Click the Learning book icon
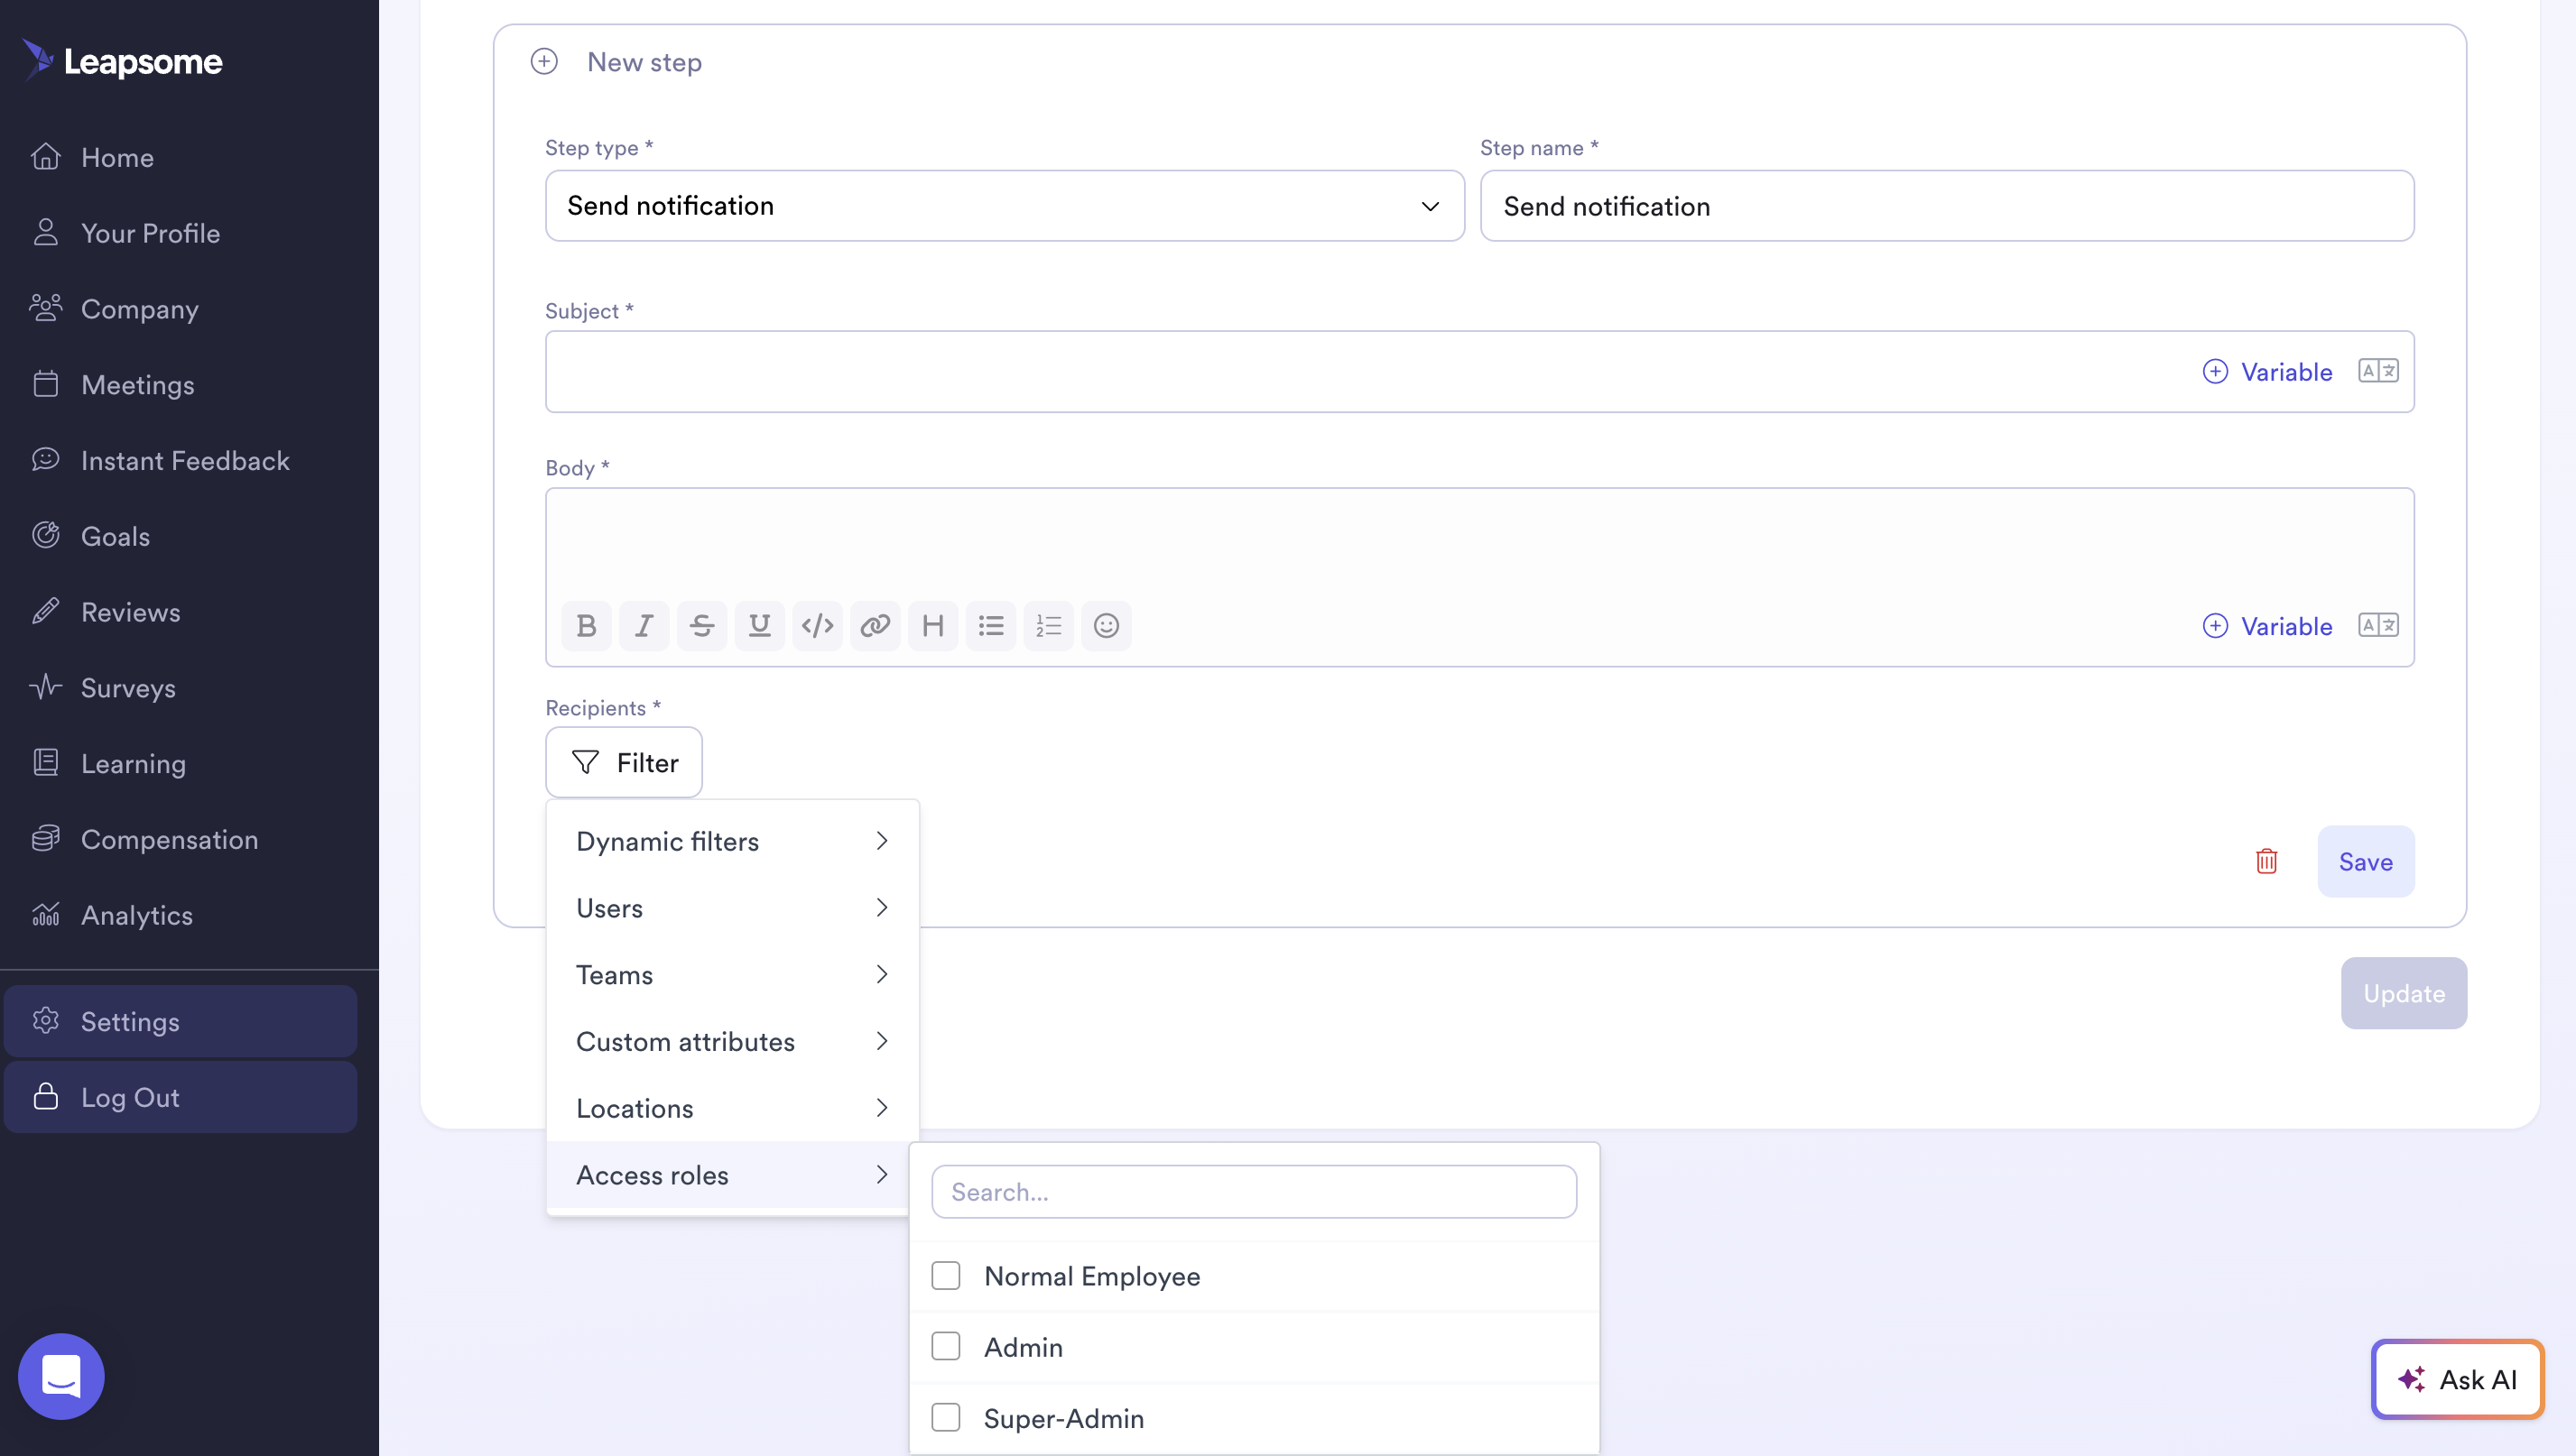Screen dimensions: 2576x1456 [x=46, y=763]
